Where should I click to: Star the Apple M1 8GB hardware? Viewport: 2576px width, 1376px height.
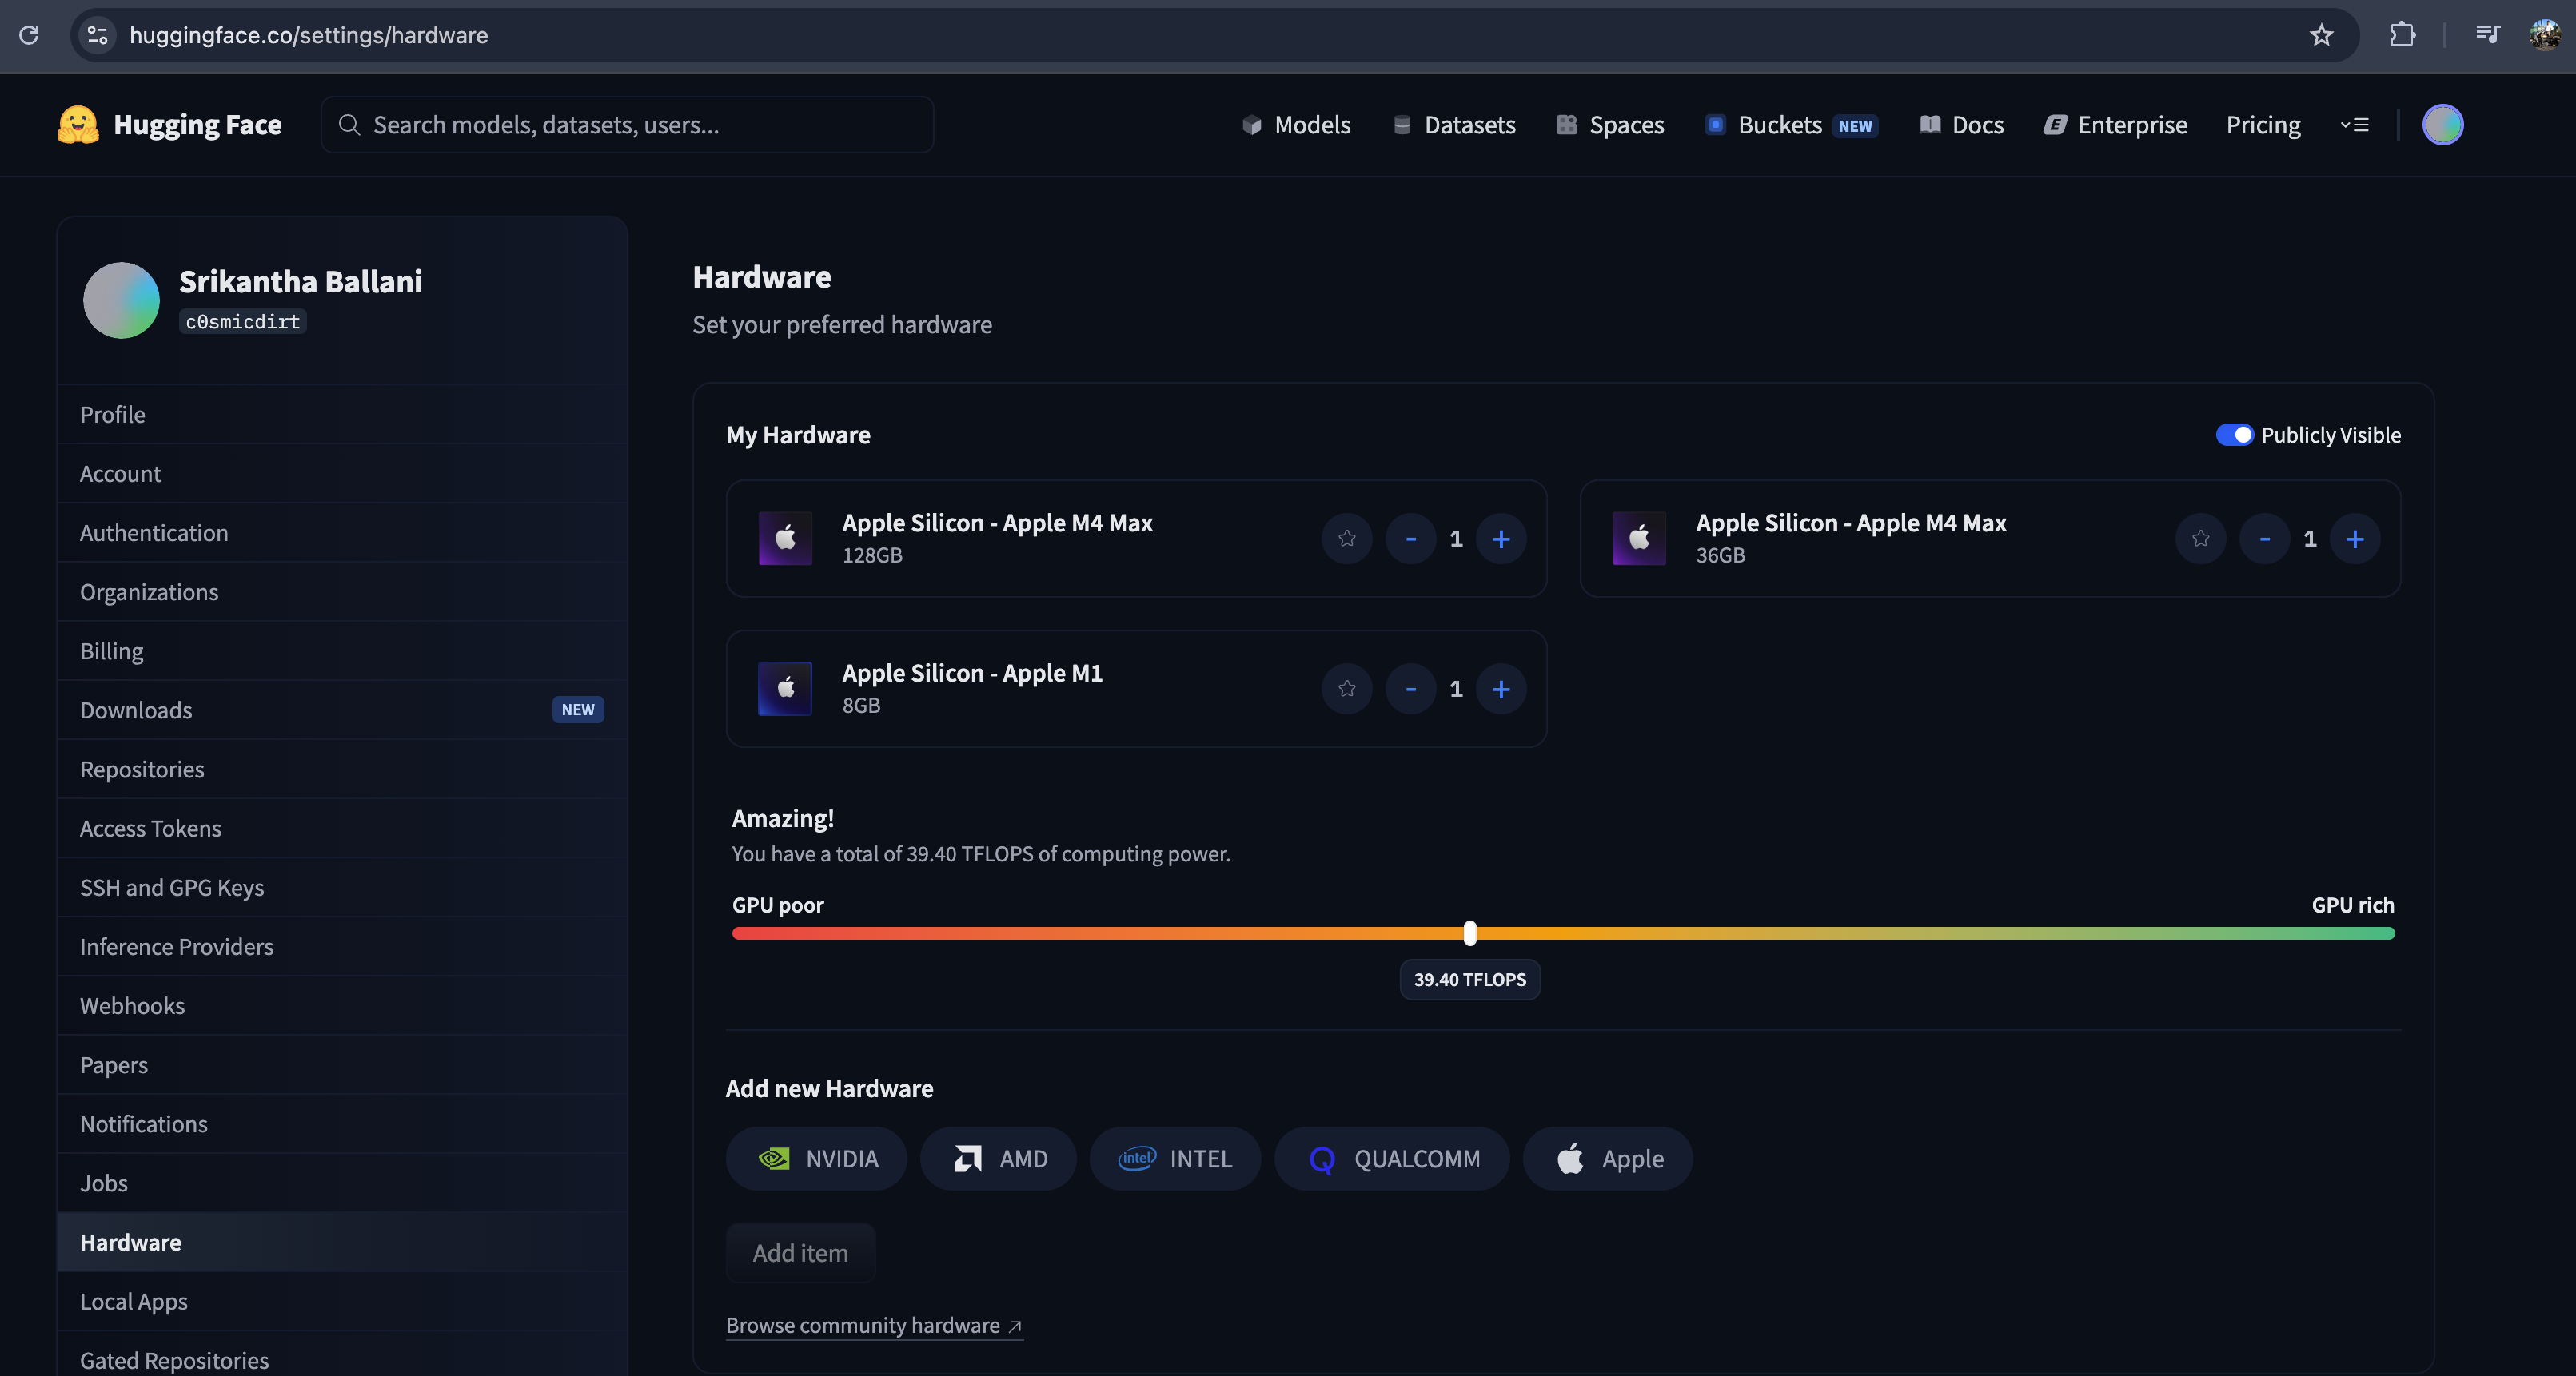click(1347, 689)
